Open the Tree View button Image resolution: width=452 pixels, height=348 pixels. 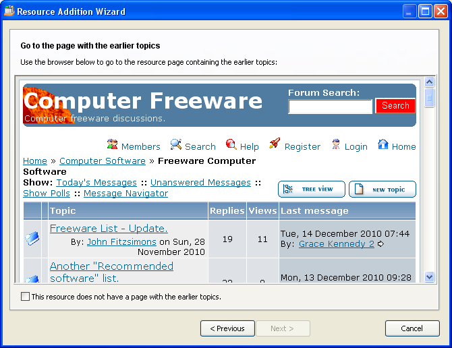(x=311, y=190)
